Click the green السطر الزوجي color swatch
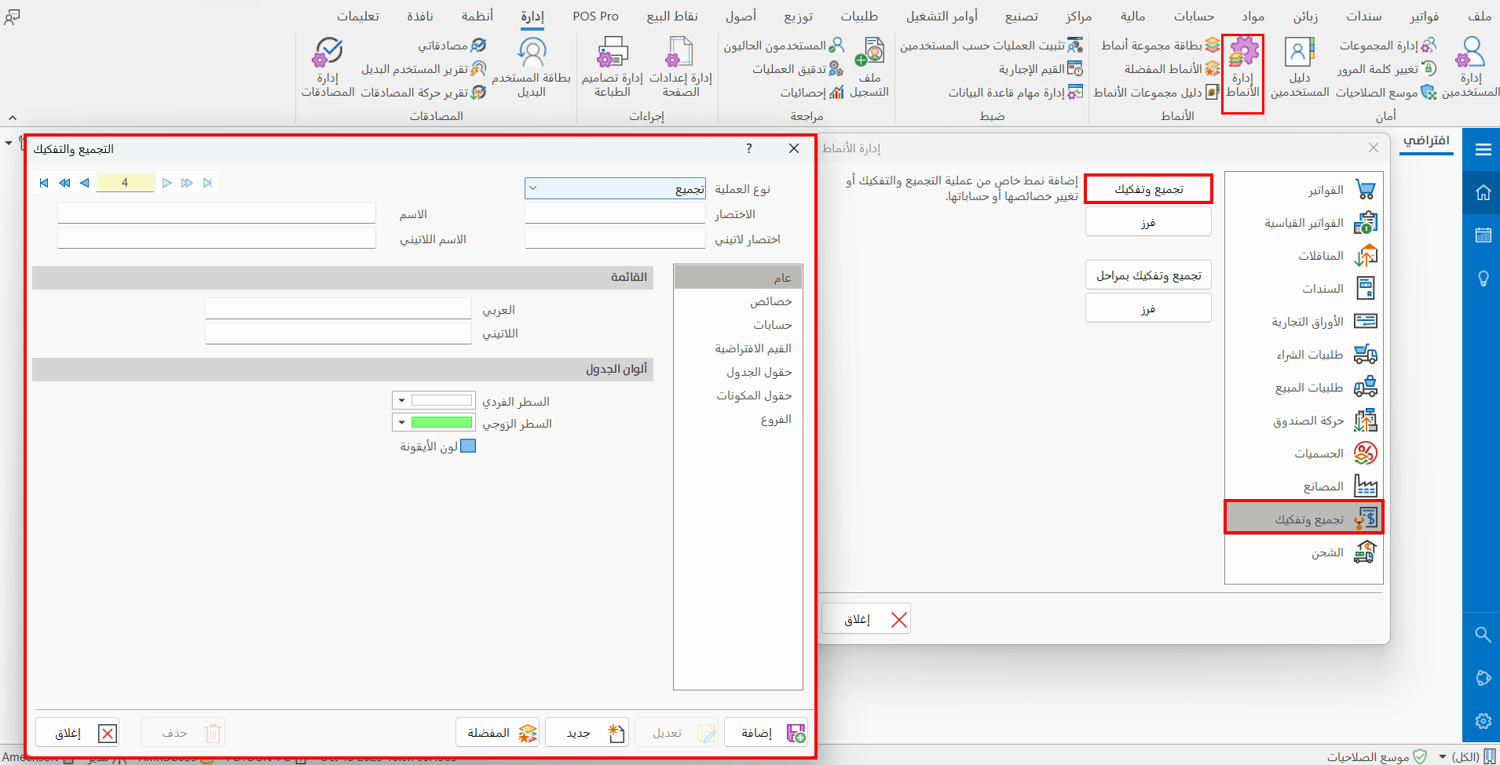1500x765 pixels. [442, 423]
